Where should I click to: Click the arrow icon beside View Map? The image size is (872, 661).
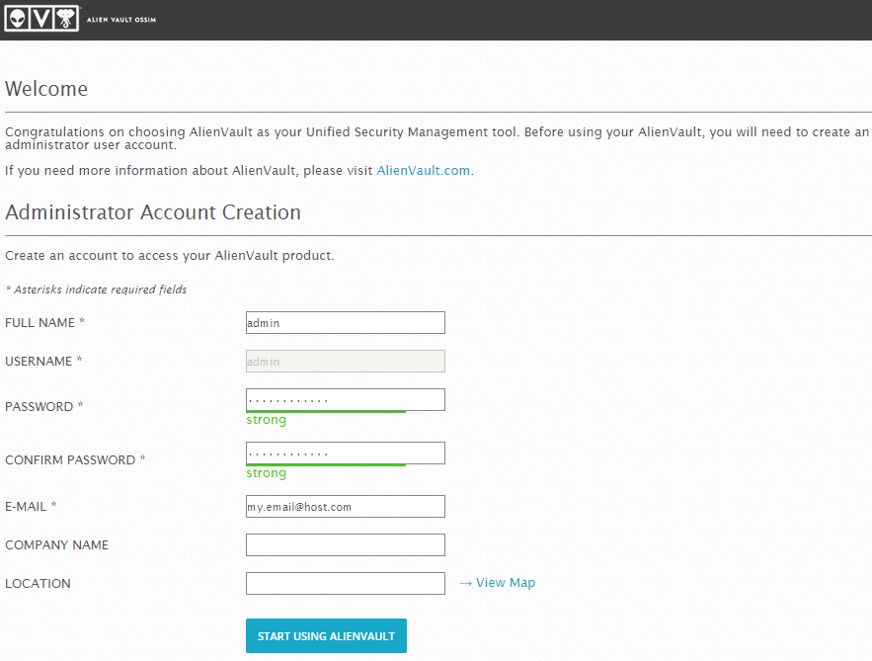465,583
